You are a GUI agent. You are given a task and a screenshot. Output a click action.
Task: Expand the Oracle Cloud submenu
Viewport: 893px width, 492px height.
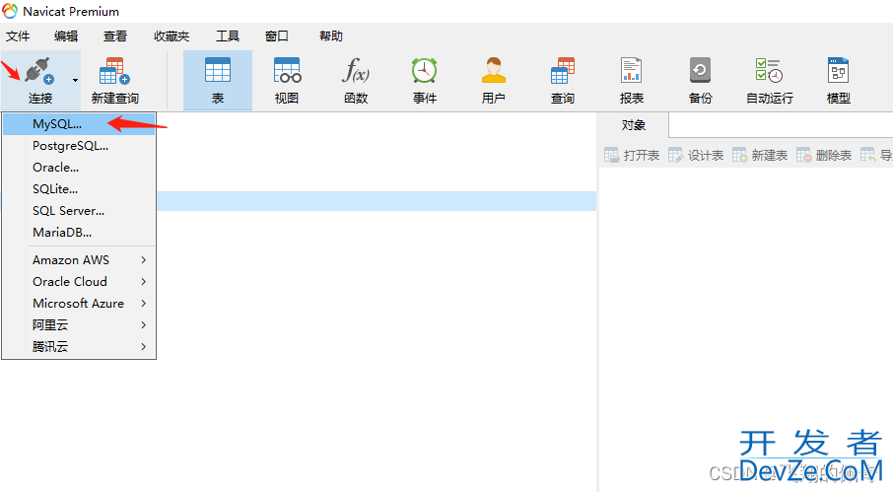(x=79, y=281)
